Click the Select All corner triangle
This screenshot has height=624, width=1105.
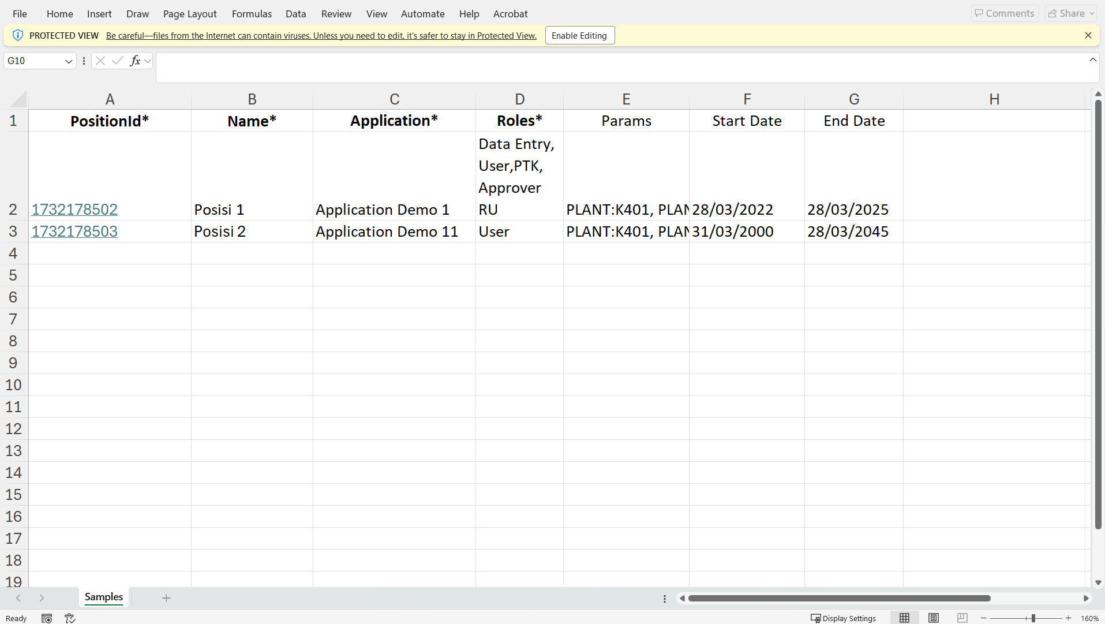point(18,99)
